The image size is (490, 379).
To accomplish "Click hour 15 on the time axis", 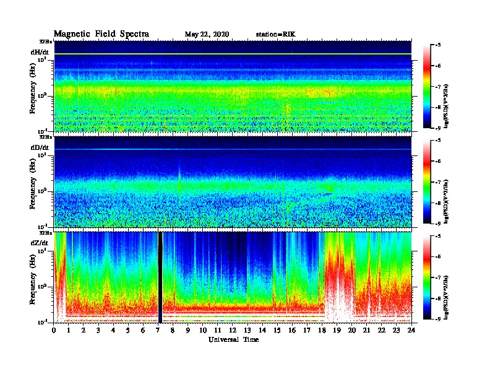I will (277, 330).
